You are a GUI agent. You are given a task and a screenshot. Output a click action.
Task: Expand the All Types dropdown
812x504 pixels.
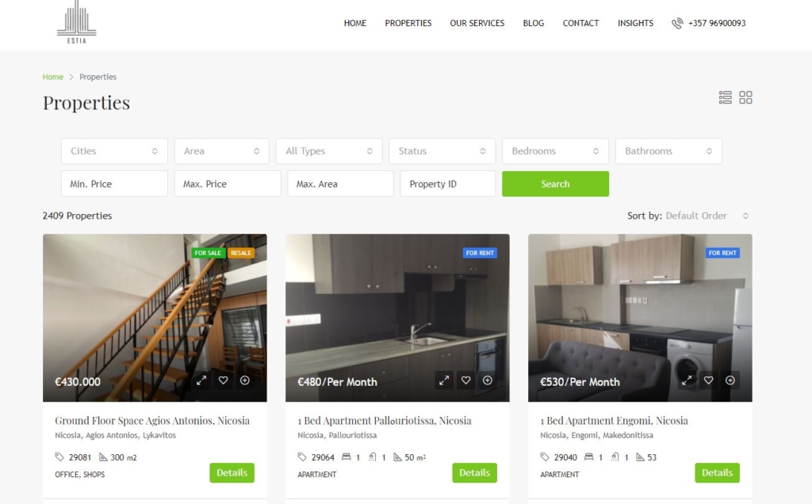[329, 151]
